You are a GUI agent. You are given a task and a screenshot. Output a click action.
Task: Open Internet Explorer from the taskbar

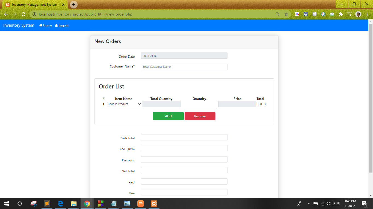pos(60,203)
